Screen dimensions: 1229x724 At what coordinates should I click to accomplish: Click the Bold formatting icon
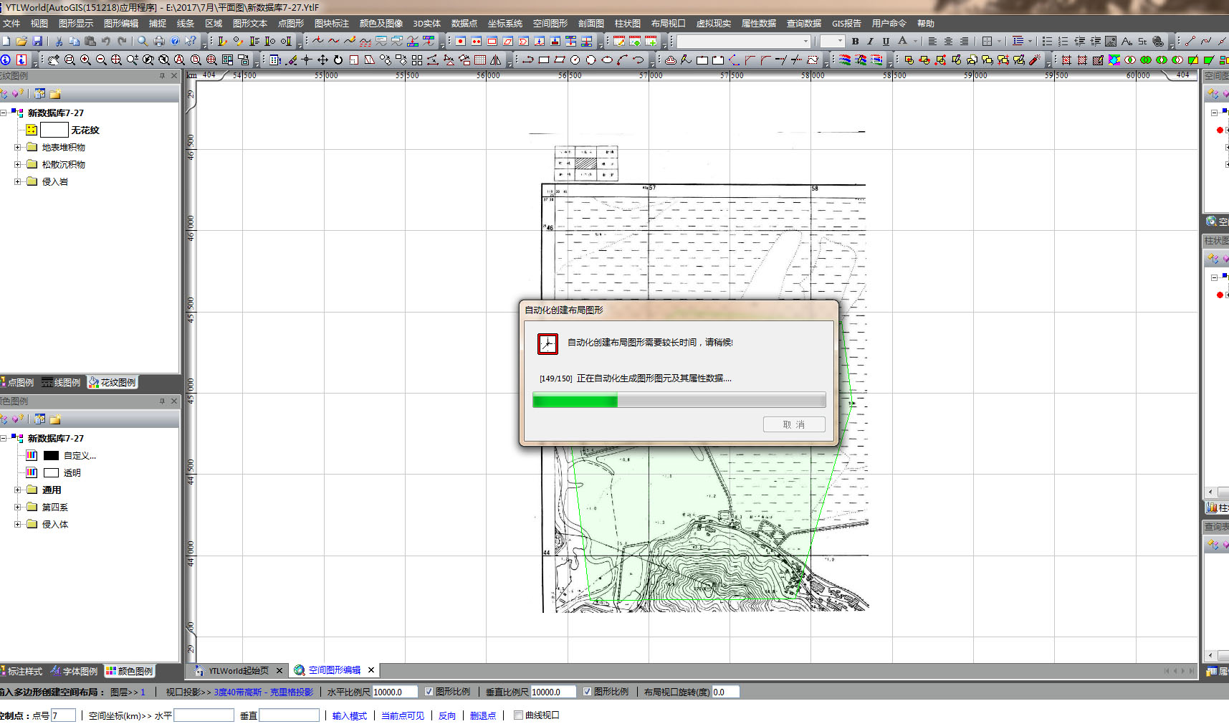[855, 42]
